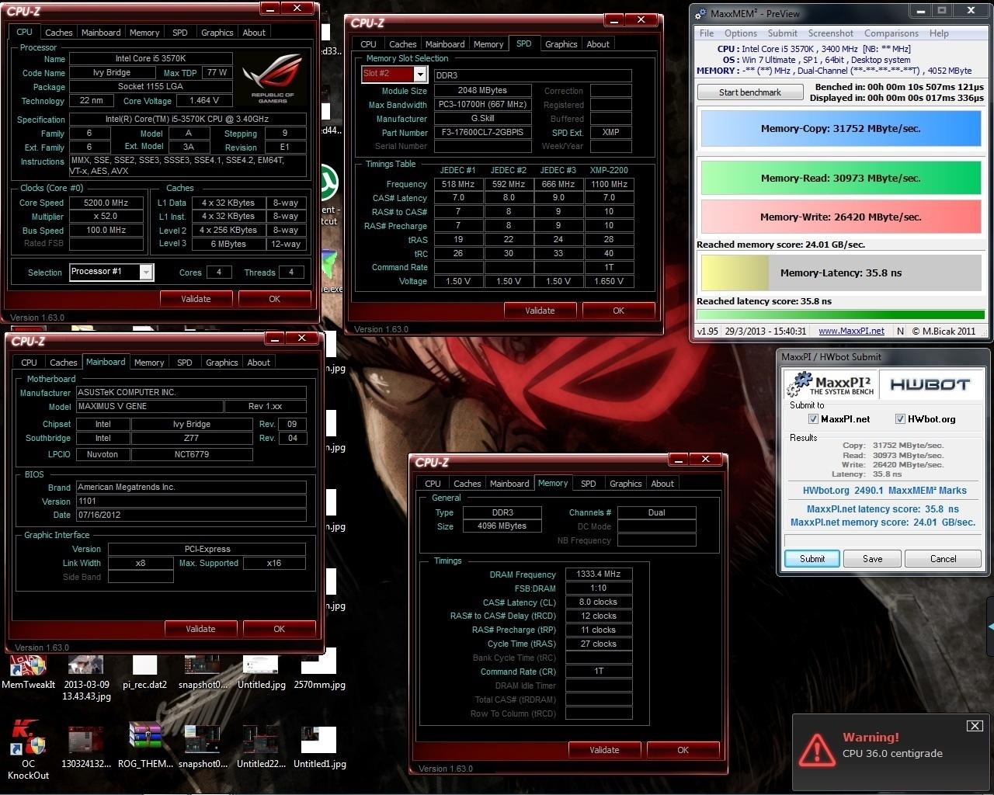Click the N button in MaxxMEM status bar
The image size is (994, 795).
(x=900, y=331)
